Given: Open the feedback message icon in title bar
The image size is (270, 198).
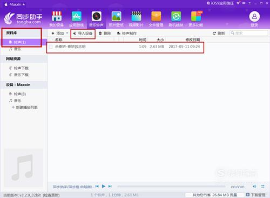Looking at the screenshot, I should click(244, 3).
